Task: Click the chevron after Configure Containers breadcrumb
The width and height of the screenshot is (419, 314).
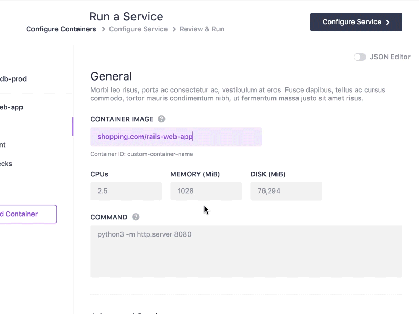Action: pyautogui.click(x=103, y=29)
